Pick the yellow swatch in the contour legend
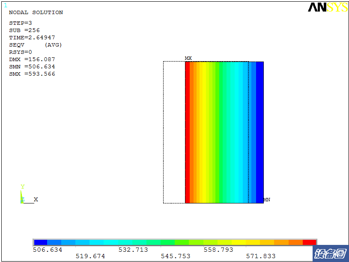 239,242
